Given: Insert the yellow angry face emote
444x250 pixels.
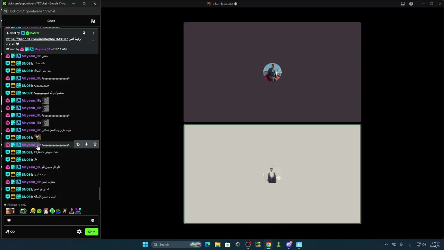Looking at the screenshot, I should coord(33,211).
